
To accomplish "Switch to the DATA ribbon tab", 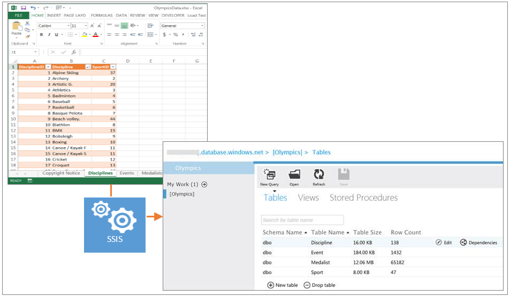I will click(x=121, y=16).
